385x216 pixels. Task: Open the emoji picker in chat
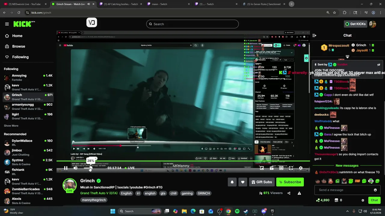pyautogui.click(x=375, y=190)
